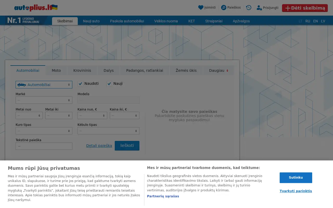Image resolution: width=333 pixels, height=208 pixels.
Task: Open the Markė dropdown
Action: [44, 100]
